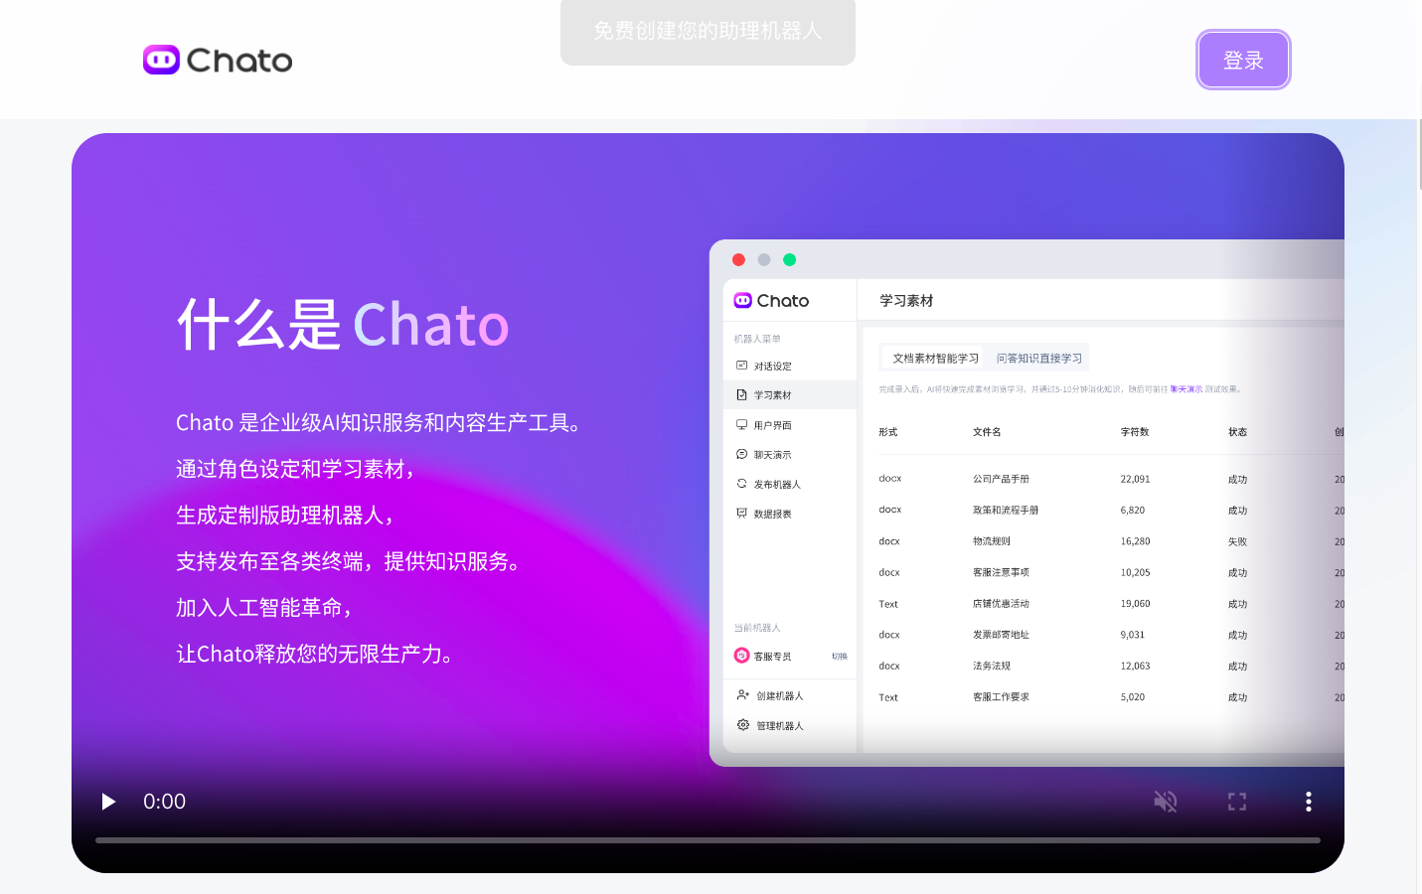Click the 发布机器人 icon
1422x894 pixels.
(741, 484)
